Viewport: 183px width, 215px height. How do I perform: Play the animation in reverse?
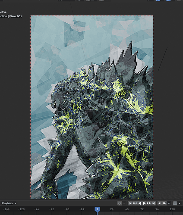point(139,203)
